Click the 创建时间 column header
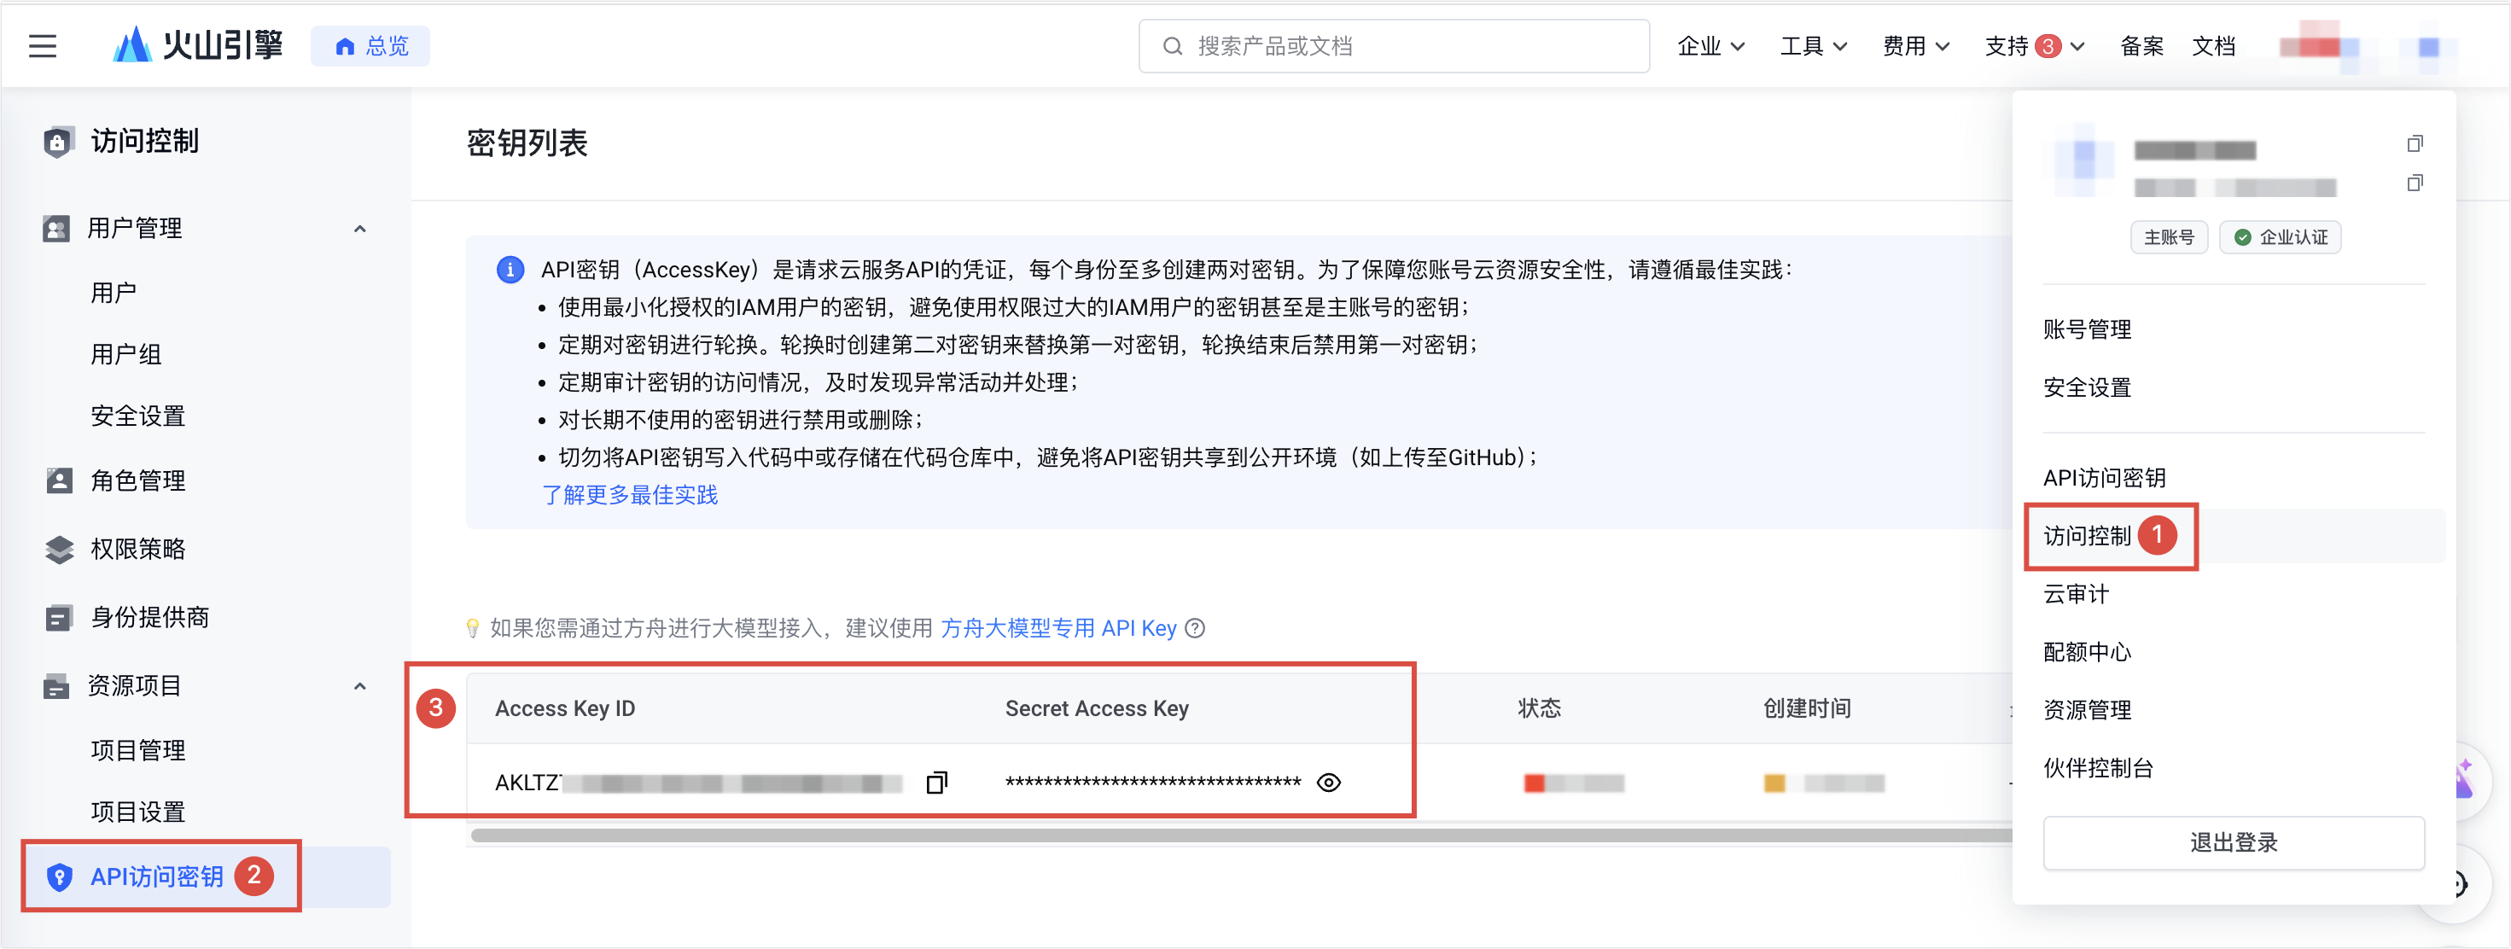The image size is (2511, 949). pos(1806,708)
